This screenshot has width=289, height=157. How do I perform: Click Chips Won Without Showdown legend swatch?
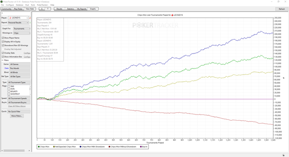point(109,147)
